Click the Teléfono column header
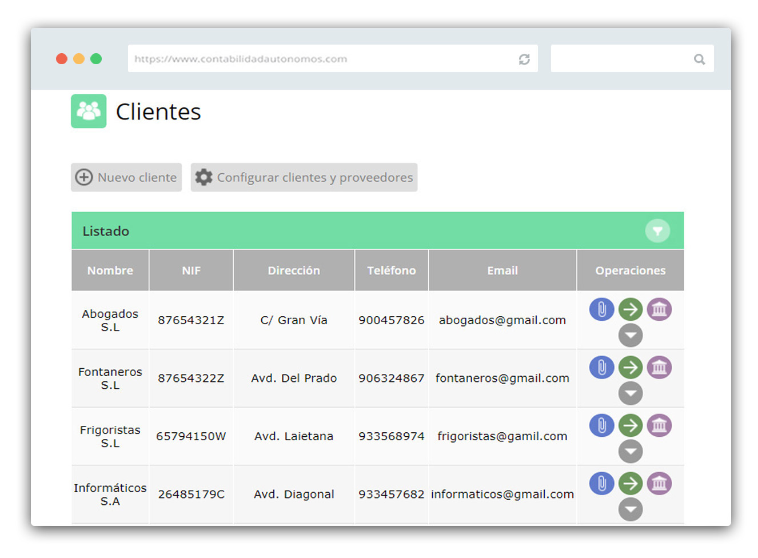The width and height of the screenshot is (758, 558). coord(392,270)
